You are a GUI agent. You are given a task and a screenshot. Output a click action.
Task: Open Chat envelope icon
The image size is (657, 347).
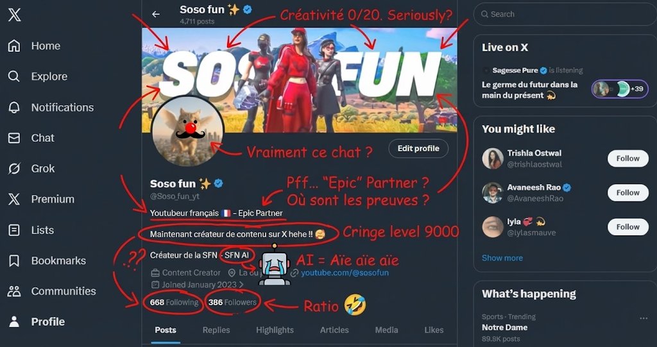tap(14, 138)
